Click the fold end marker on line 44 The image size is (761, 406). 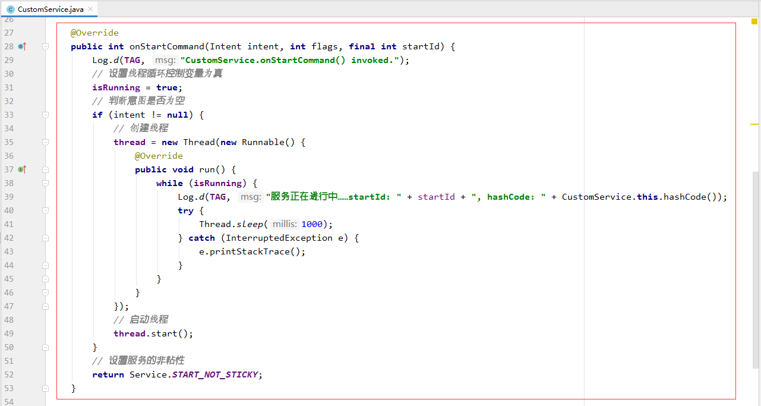(x=45, y=265)
